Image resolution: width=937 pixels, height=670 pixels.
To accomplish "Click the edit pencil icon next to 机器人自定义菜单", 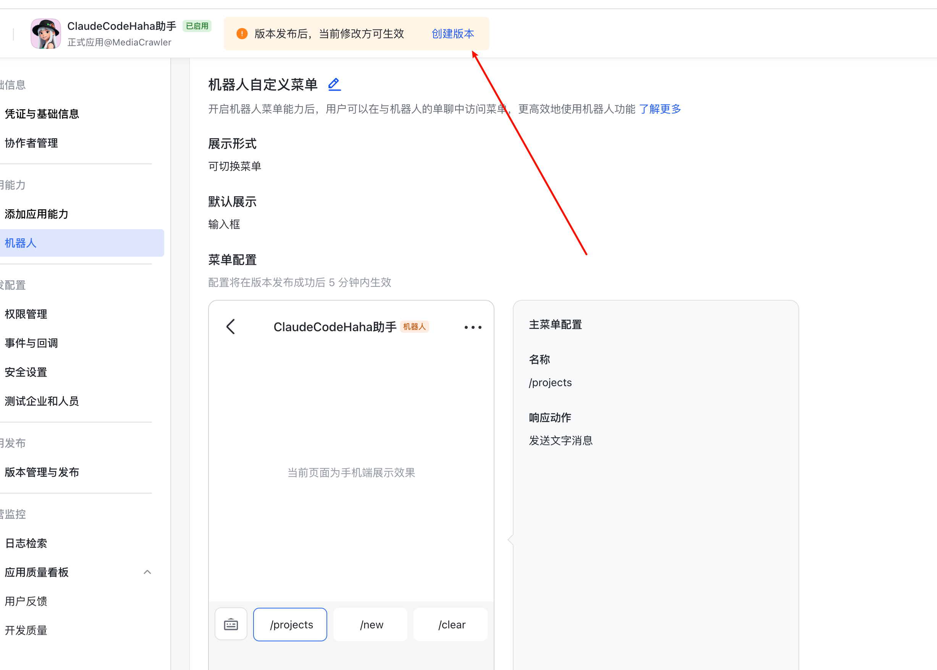I will (334, 84).
